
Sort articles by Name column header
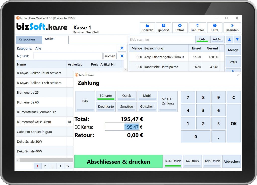[x=41, y=64]
